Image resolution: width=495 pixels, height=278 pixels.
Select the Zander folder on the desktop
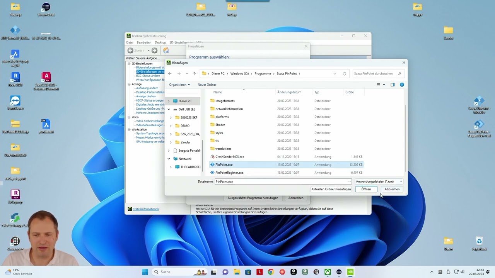[x=448, y=33]
